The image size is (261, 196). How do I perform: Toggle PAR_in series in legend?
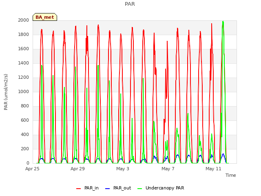(87, 188)
